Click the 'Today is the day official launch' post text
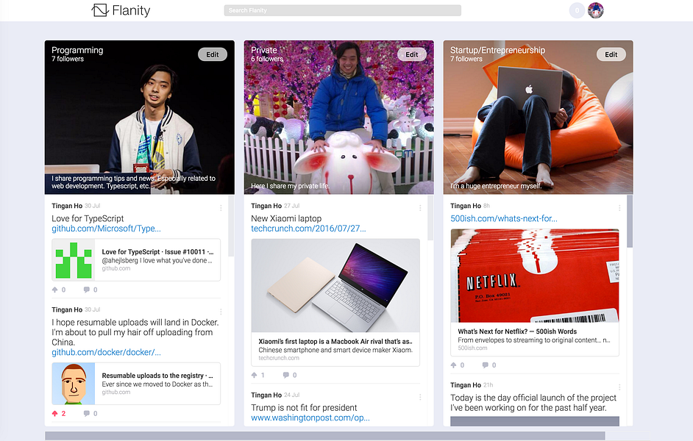The image size is (693, 441). (533, 403)
